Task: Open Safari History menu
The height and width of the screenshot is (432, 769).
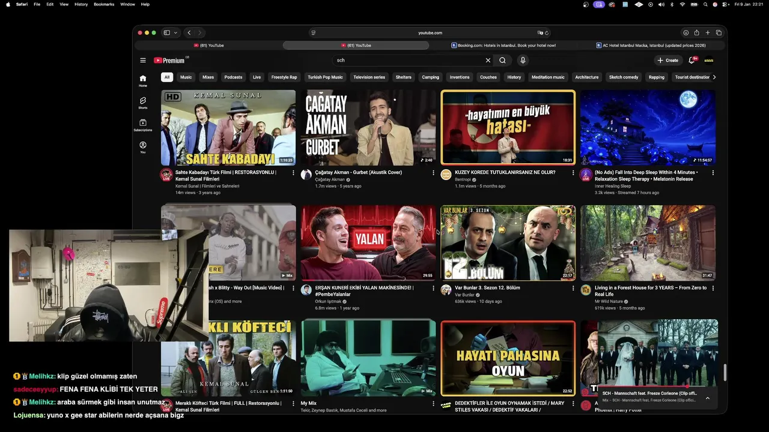Action: pyautogui.click(x=81, y=4)
